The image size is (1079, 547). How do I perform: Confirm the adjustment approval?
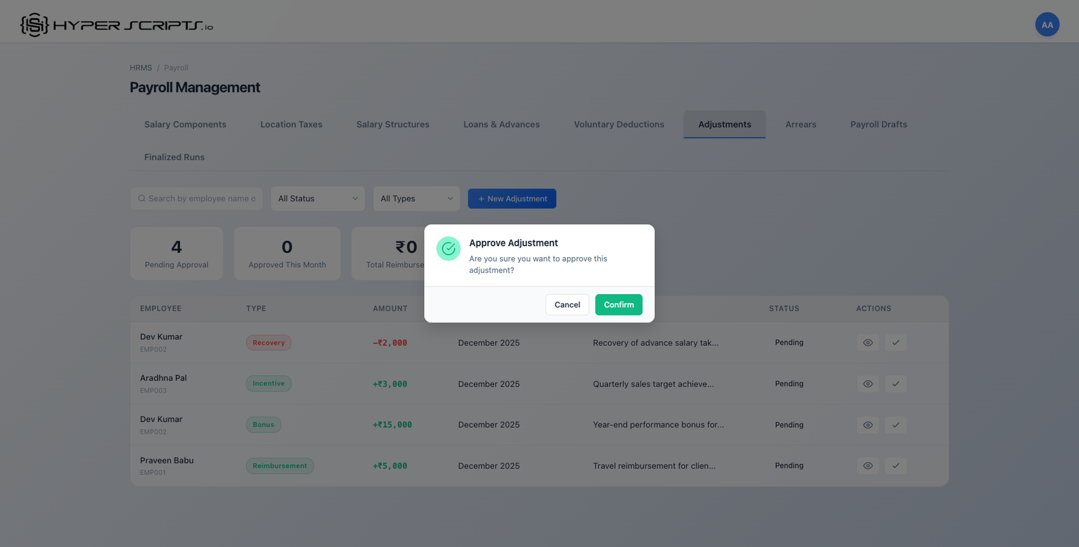618,305
